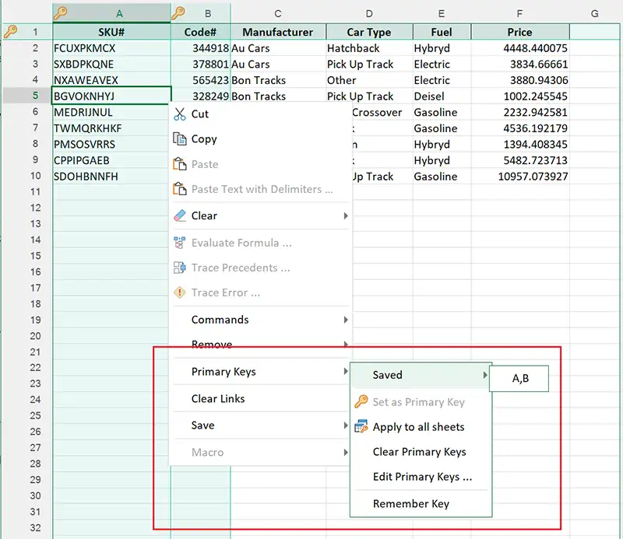
Task: Click the key icon beside row 1
Action: point(11,32)
